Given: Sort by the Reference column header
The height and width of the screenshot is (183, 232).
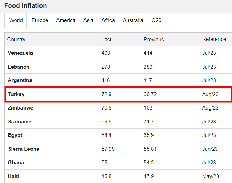Looking at the screenshot, I should tap(214, 39).
